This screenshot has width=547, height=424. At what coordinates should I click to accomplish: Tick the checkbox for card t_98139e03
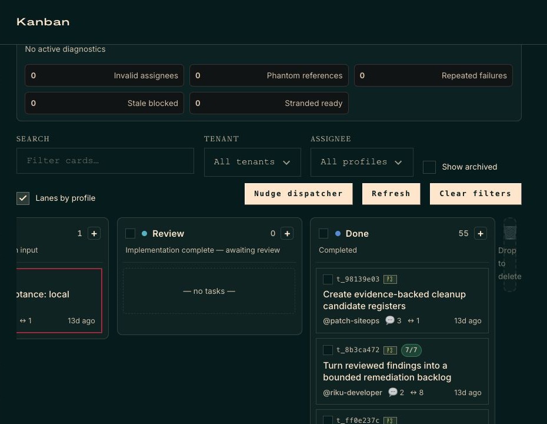pos(328,279)
